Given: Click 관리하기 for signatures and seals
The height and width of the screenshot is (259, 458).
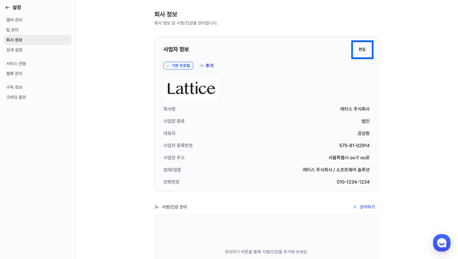Looking at the screenshot, I should pos(364,207).
